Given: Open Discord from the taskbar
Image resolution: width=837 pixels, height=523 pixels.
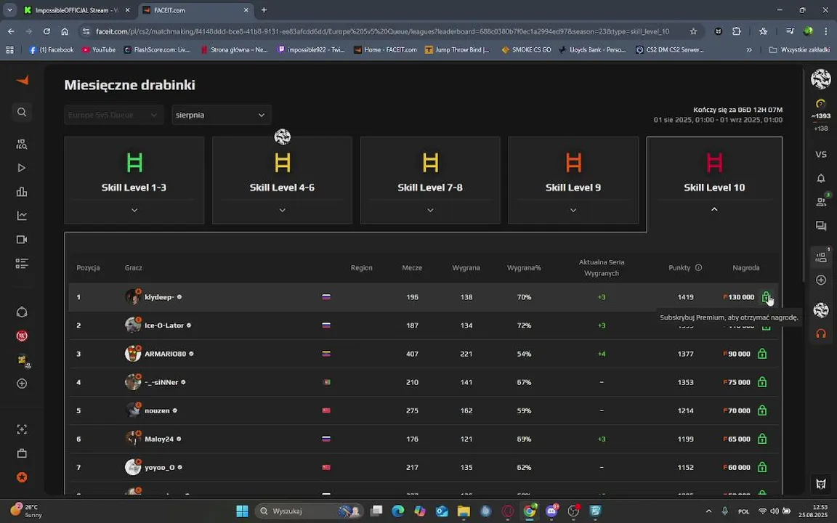Looking at the screenshot, I should pyautogui.click(x=552, y=511).
